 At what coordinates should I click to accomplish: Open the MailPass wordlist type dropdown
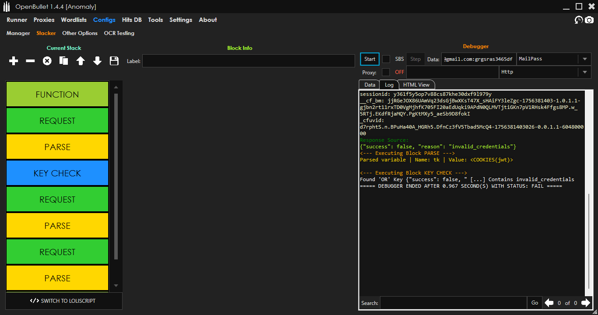(585, 59)
